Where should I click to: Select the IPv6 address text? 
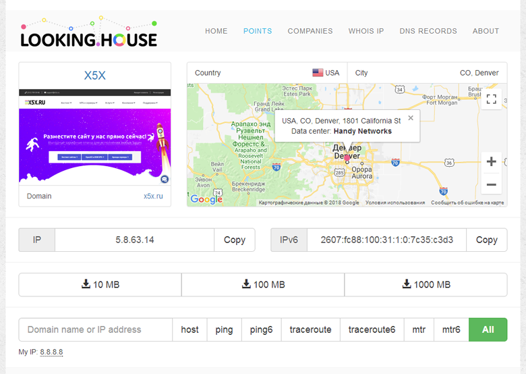[x=386, y=240]
